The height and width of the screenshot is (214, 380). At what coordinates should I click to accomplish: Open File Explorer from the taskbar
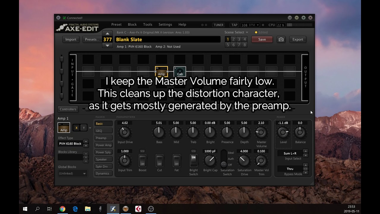tap(88, 209)
